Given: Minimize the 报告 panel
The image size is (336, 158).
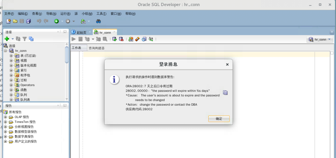Looking at the screenshot, I should coord(65,106).
